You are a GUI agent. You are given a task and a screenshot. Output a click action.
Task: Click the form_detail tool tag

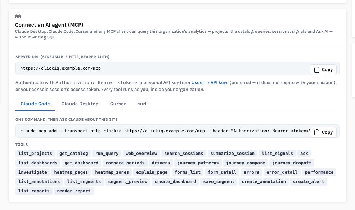[222, 172]
